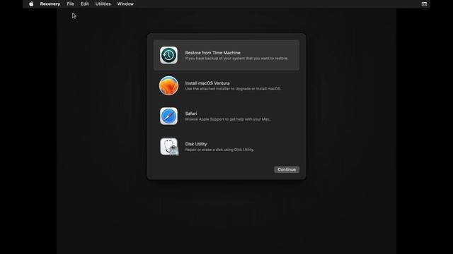Click 'Use the attached installer' description

point(233,89)
